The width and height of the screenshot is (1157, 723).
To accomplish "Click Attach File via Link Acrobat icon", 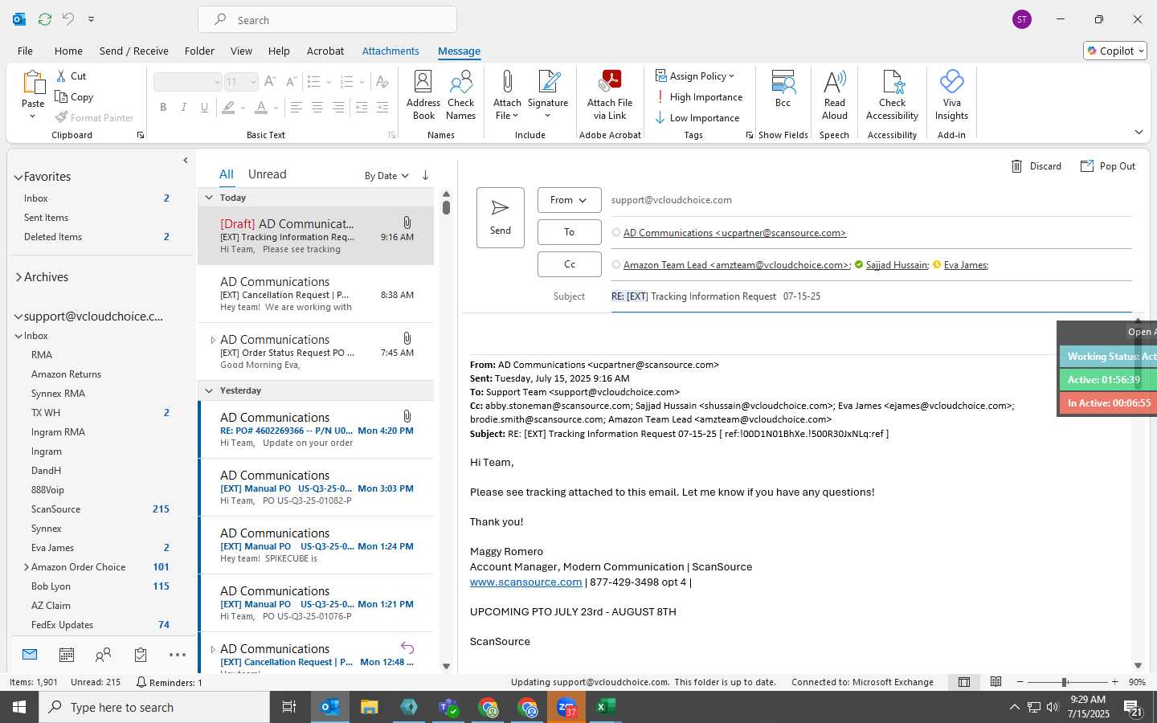I will click(610, 82).
